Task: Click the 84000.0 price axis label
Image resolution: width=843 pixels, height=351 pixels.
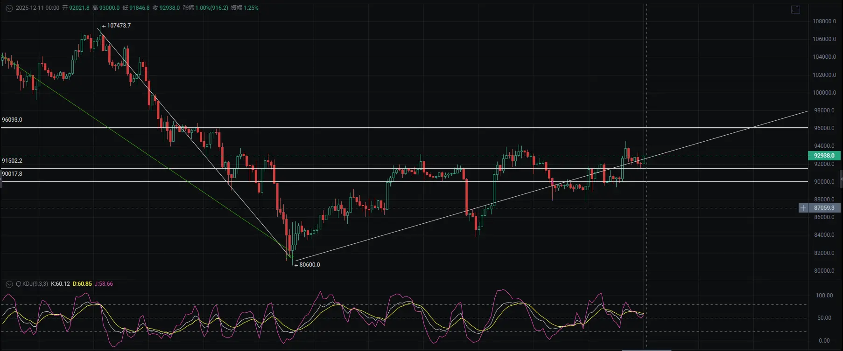Action: click(x=824, y=235)
